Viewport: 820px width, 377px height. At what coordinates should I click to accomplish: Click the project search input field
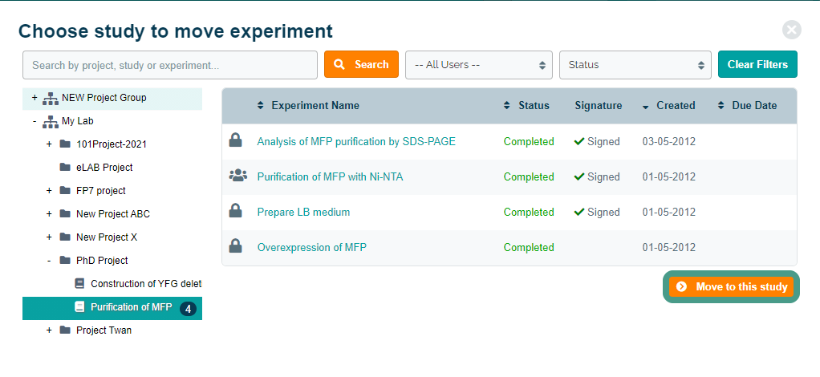click(x=170, y=65)
